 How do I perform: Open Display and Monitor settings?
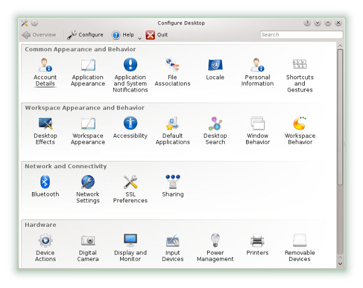[130, 248]
